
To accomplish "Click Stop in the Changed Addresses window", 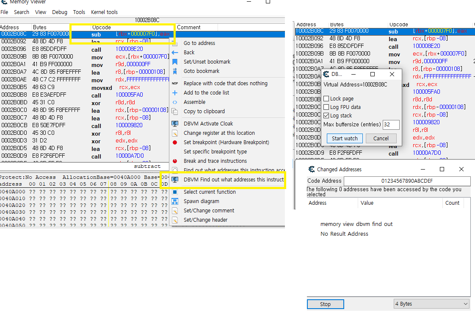I will pos(325,304).
